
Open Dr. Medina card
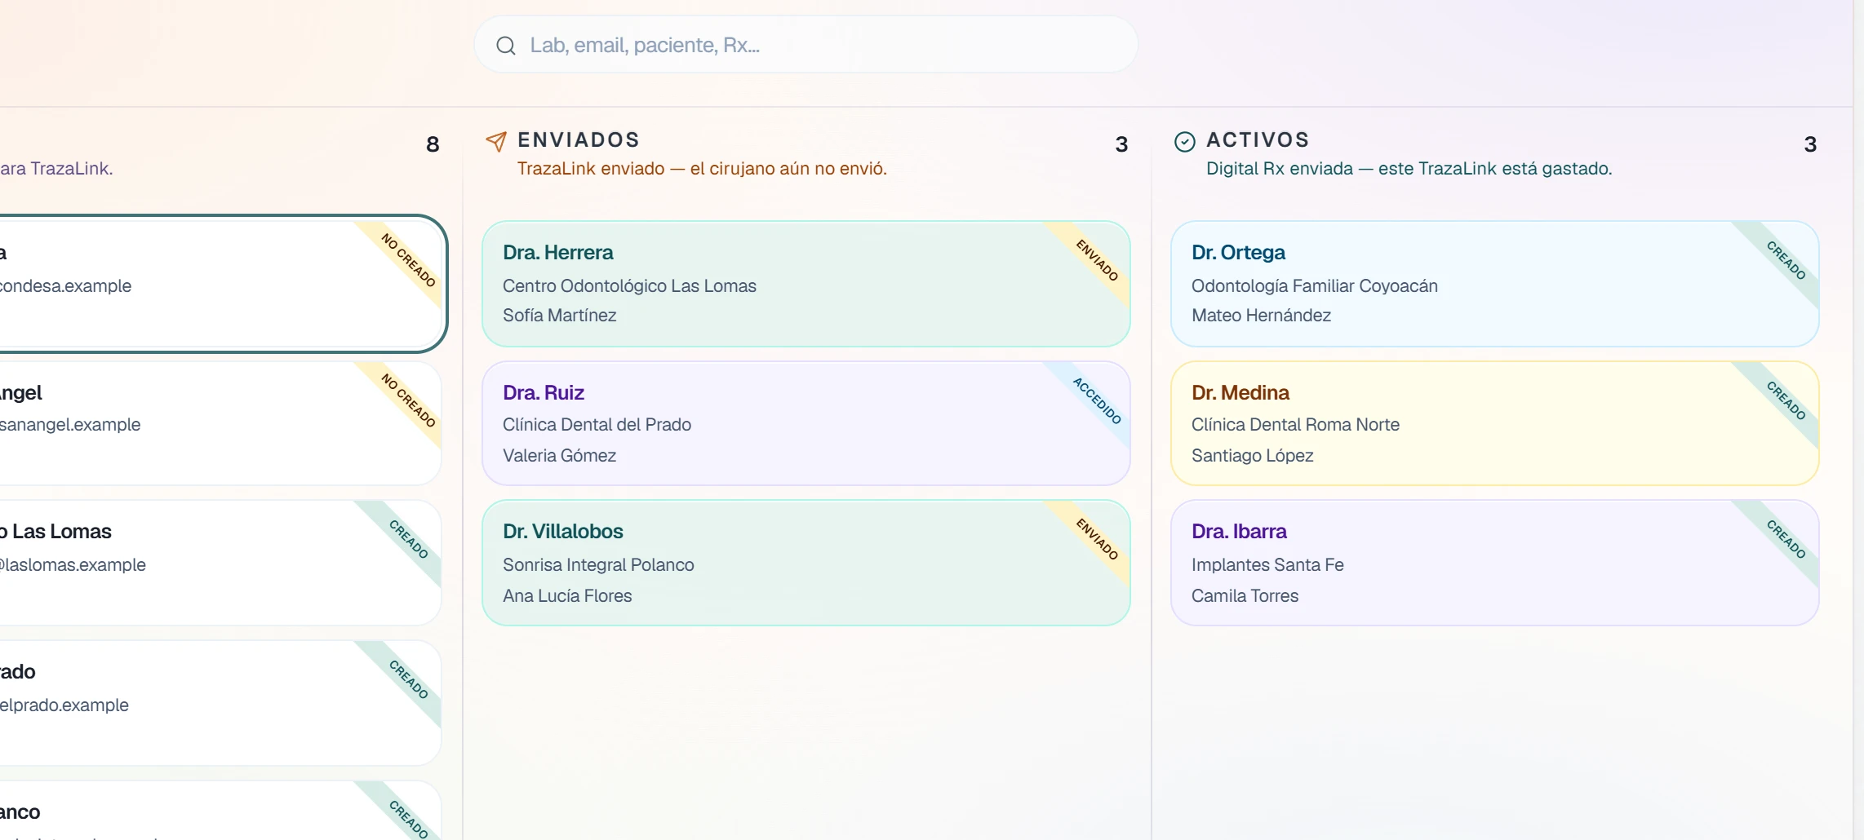pyautogui.click(x=1495, y=423)
